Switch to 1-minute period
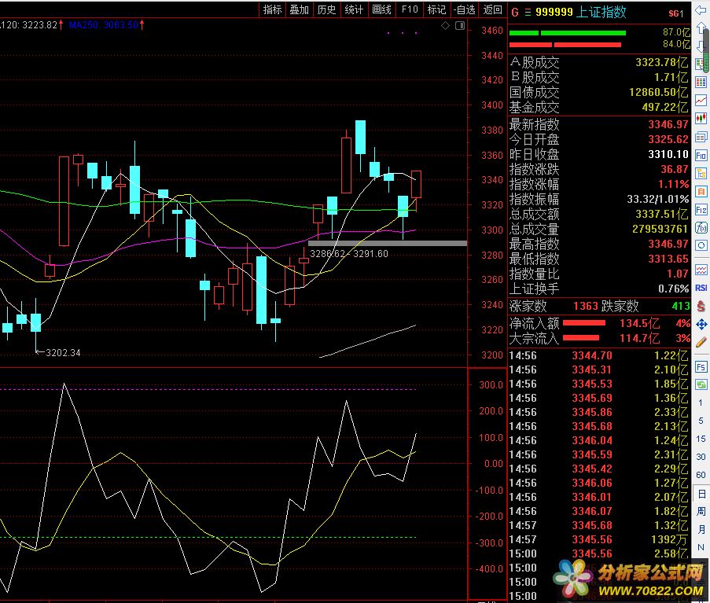This screenshot has width=710, height=603. [x=701, y=403]
